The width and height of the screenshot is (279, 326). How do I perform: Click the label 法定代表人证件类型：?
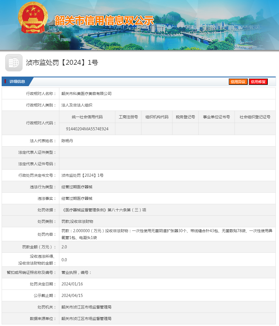37,152
